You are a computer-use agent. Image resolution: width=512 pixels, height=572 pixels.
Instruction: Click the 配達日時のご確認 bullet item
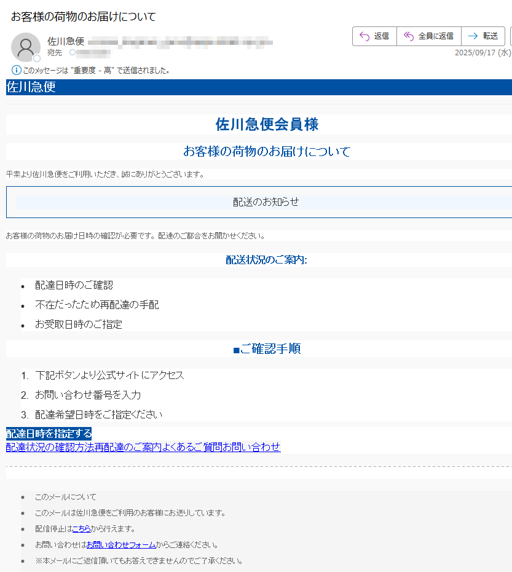74,285
